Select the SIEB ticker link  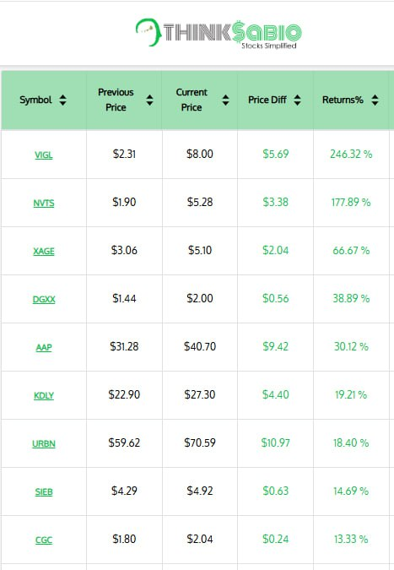point(44,491)
